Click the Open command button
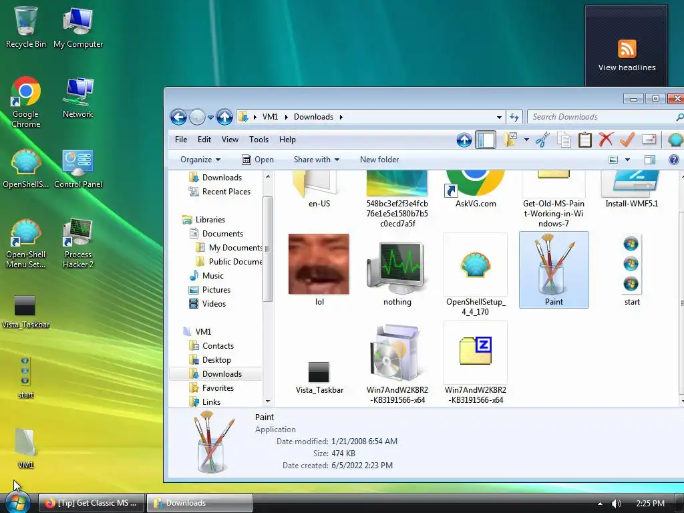Image resolution: width=684 pixels, height=513 pixels. (x=258, y=160)
